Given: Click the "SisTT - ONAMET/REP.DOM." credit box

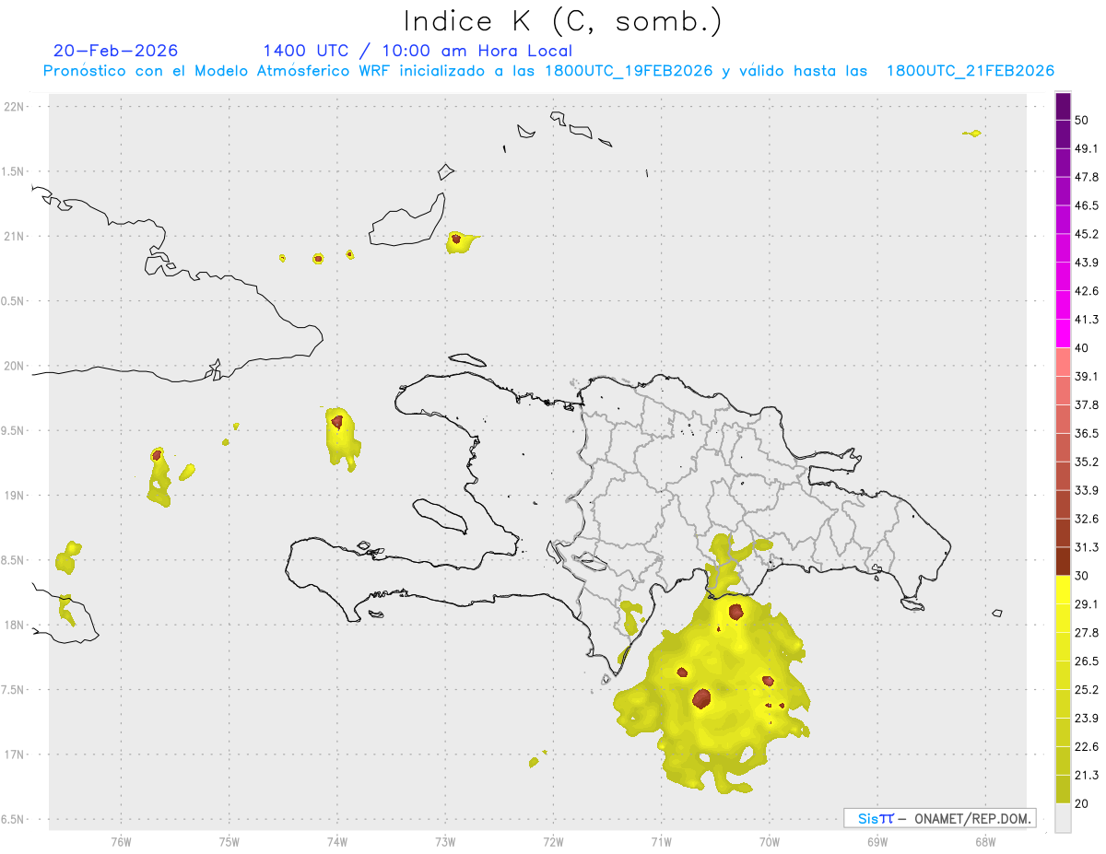Looking at the screenshot, I should click(939, 818).
